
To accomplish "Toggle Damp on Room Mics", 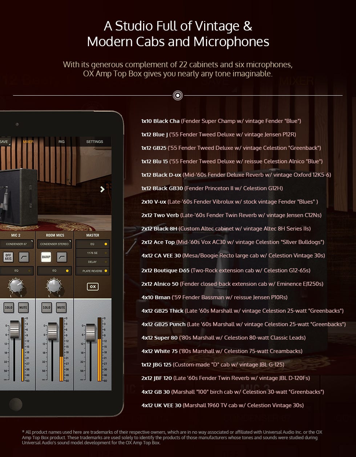I will pos(46,257).
